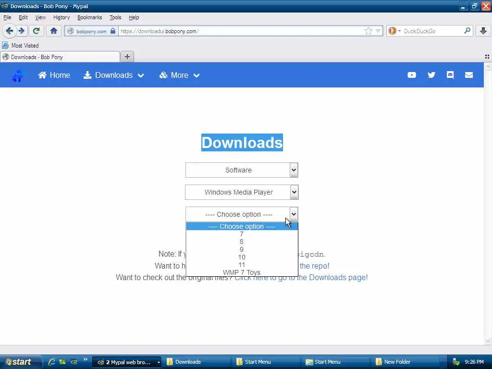This screenshot has height=369, width=492.
Task: Select version 8 in the list
Action: (x=242, y=242)
